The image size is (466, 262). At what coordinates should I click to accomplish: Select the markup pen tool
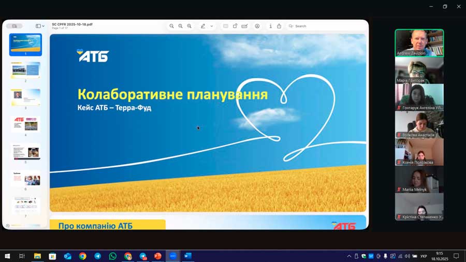tap(203, 26)
